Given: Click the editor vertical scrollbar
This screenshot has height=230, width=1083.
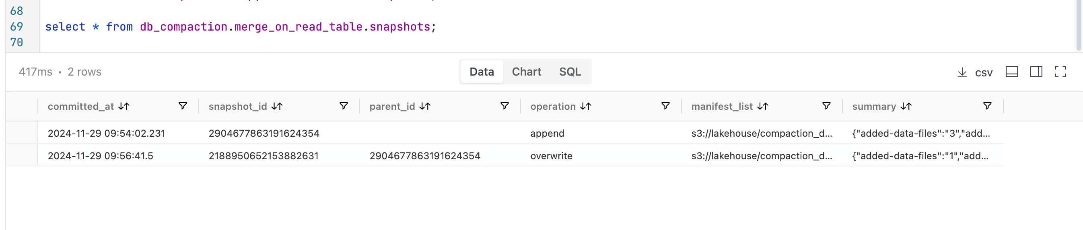Looking at the screenshot, I should [1079, 25].
